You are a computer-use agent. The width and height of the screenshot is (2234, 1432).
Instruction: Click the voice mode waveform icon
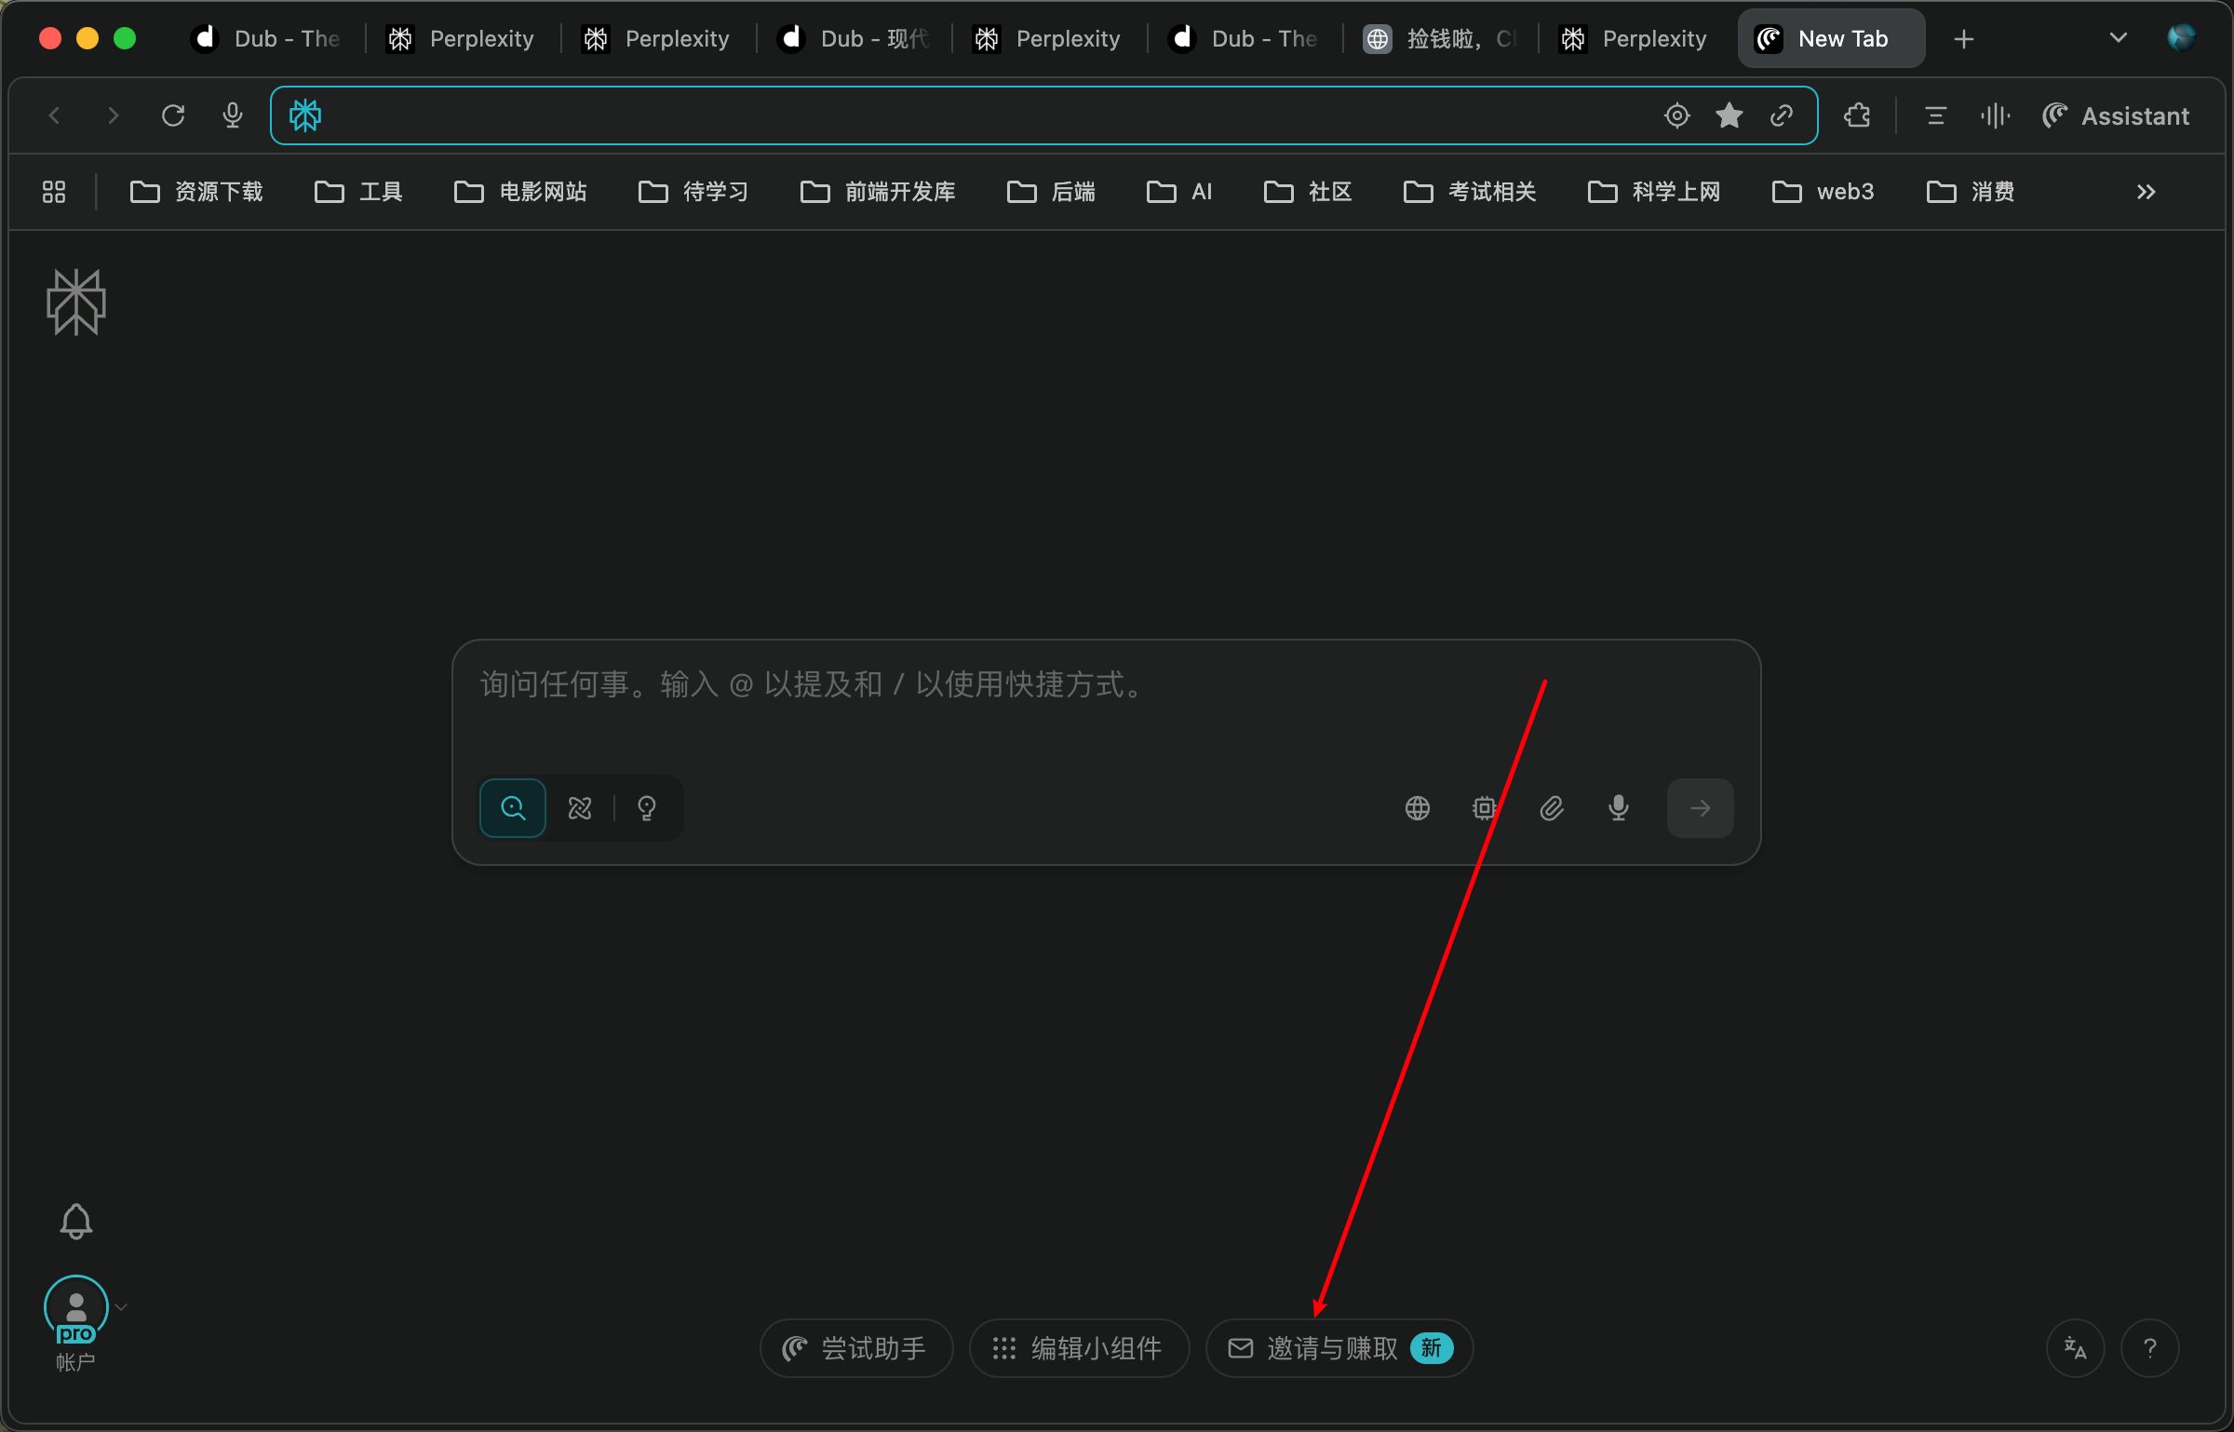[1995, 115]
